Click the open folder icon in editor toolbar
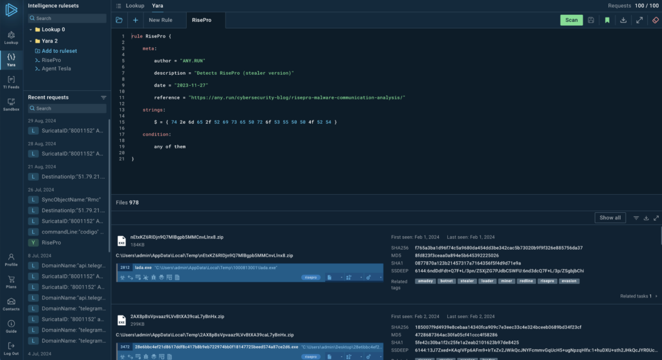Viewport: 662px width, 360px height. point(119,20)
